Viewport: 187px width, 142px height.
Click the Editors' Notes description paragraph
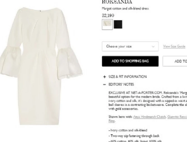pos(148,101)
